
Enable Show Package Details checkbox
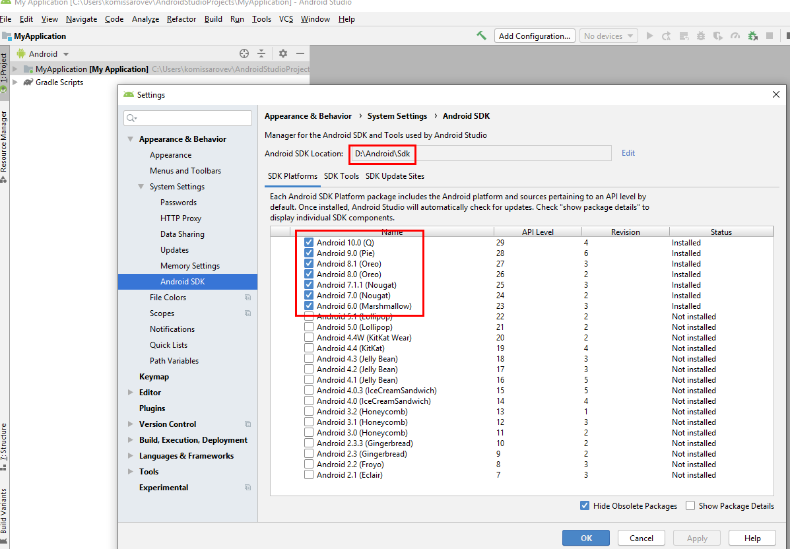tap(690, 505)
